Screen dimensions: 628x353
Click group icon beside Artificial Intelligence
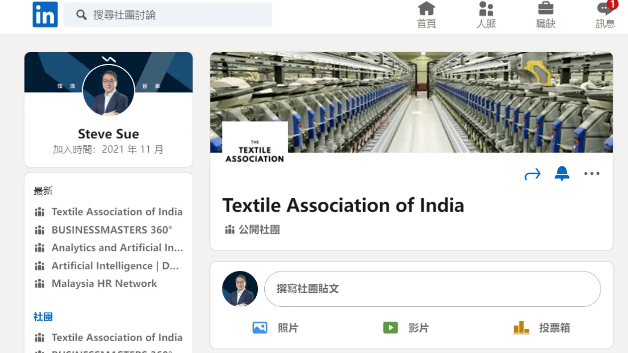pos(40,266)
